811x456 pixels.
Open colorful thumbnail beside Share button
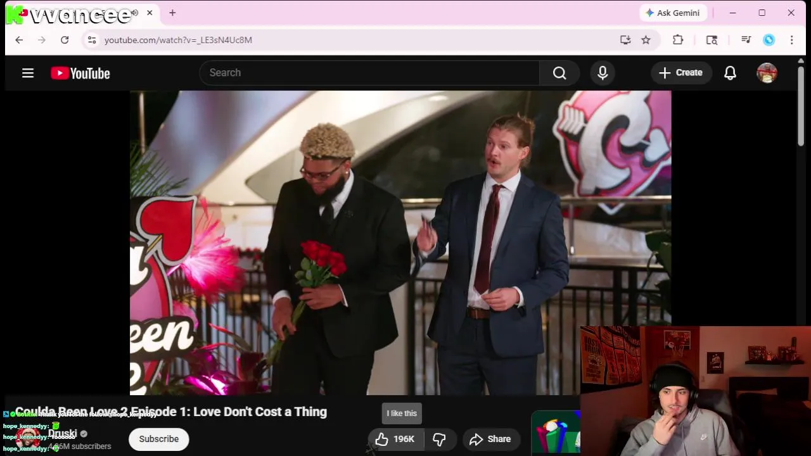tap(556, 432)
